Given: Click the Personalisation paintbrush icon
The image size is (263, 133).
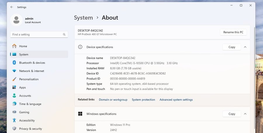Looking at the screenshot, I should 14,79.
